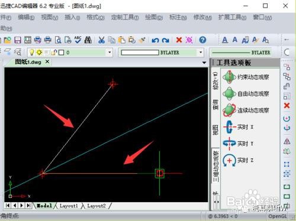Open the 编辑(E) menu

(x=26, y=18)
